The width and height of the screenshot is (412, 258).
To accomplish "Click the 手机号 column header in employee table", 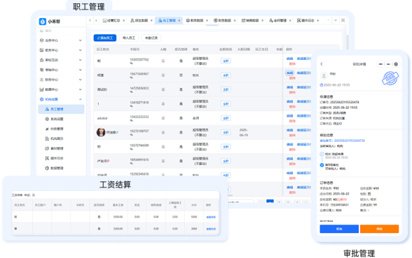I will click(x=134, y=50).
